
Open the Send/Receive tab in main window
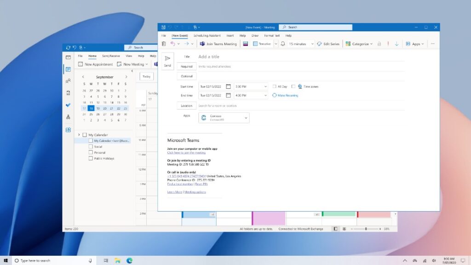pos(111,56)
